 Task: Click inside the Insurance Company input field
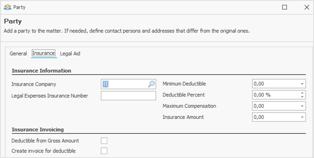click(x=128, y=84)
